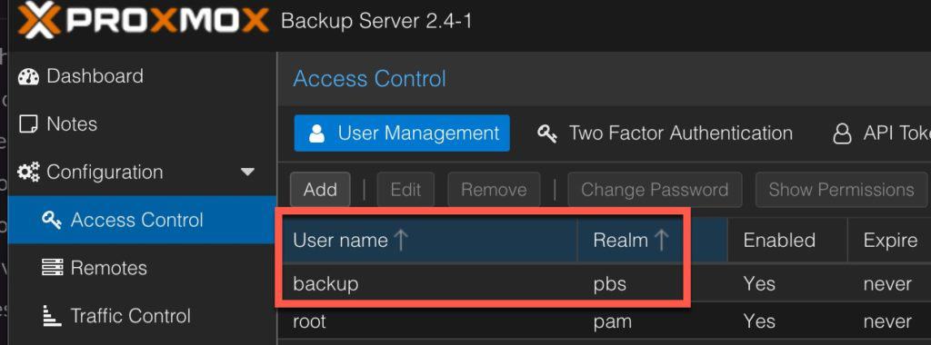Image resolution: width=931 pixels, height=345 pixels.
Task: Click the Configuration gears icon
Action: [28, 172]
